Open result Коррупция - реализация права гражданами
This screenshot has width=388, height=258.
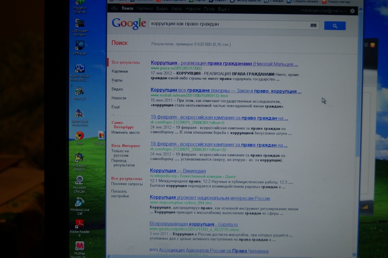tap(224, 64)
